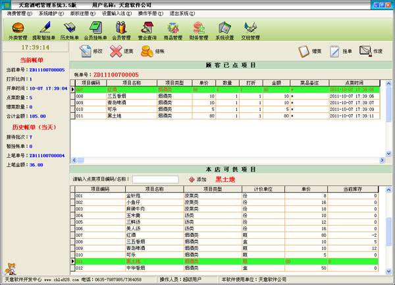The height and width of the screenshot is (285, 395).
Task: Click the item code/name input field
Action: point(155,179)
